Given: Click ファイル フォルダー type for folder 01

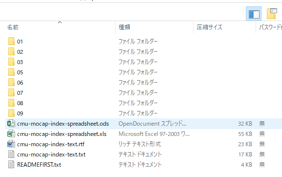Looking at the screenshot, I should (x=138, y=42).
